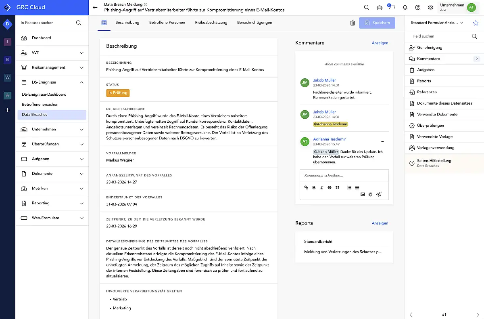Delete this record with trash icon
The width and height of the screenshot is (484, 319).
point(353,23)
